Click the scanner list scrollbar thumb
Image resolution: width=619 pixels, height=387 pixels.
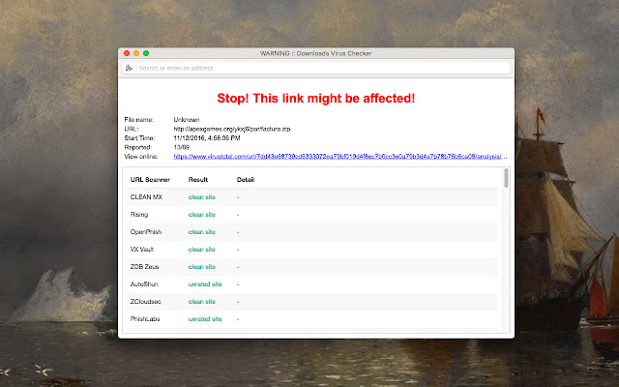[x=506, y=178]
